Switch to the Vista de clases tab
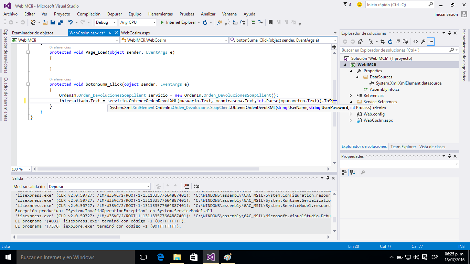Screen dimensions: 470x264 432,147
